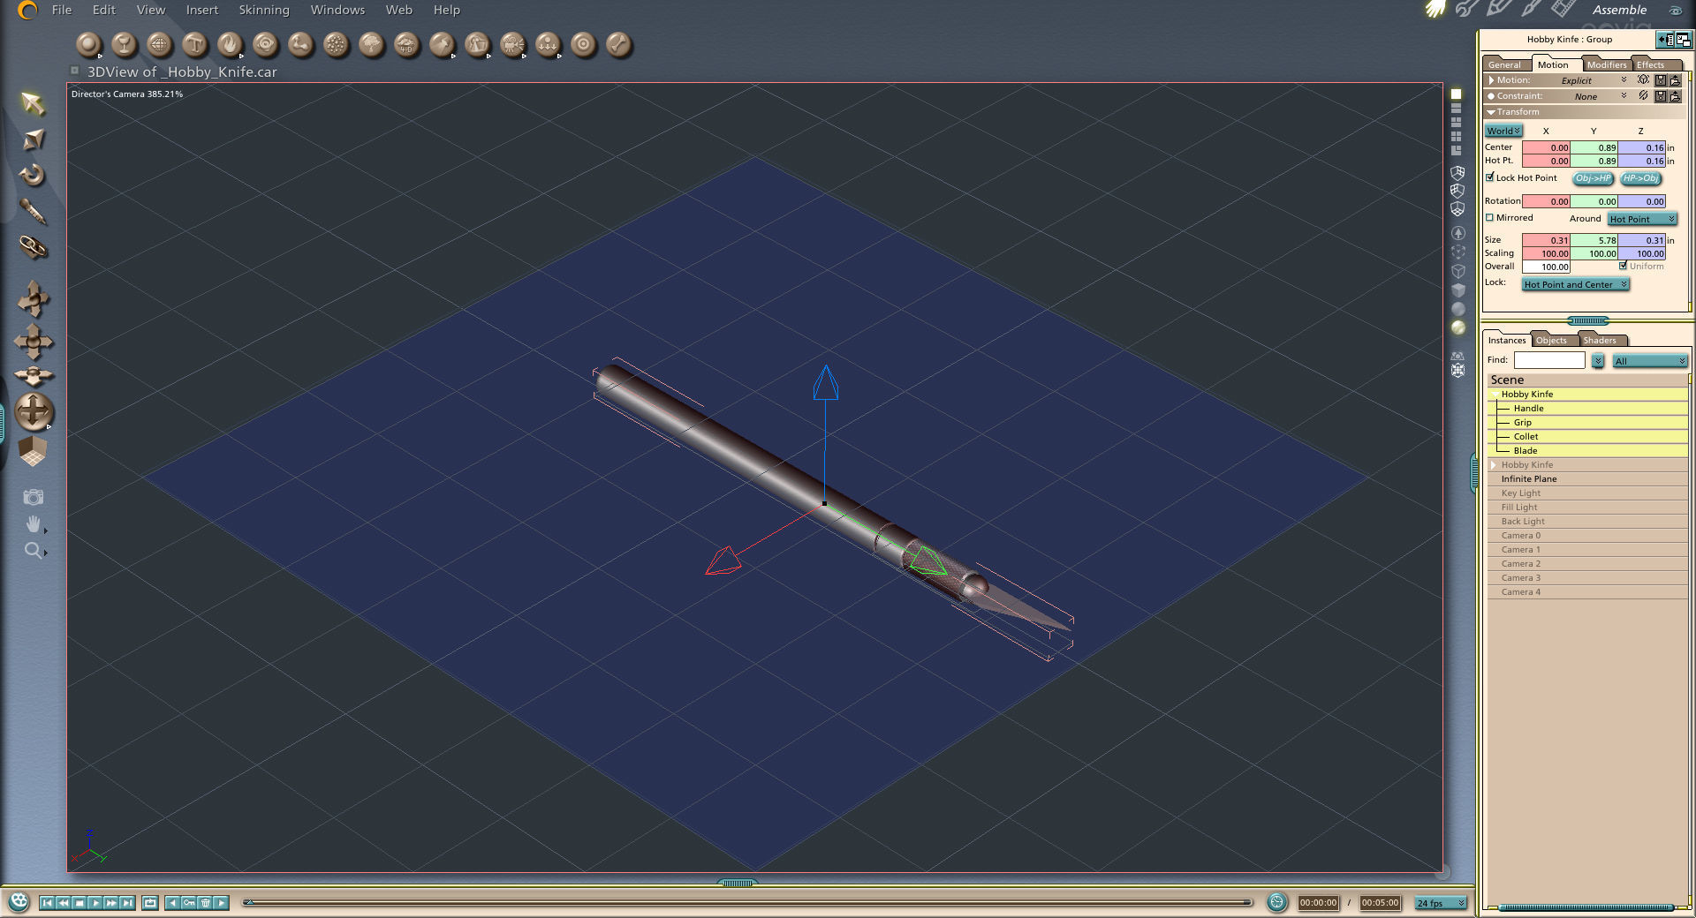Insert a force object with down-arrows icon
This screenshot has height=918, width=1696.
point(548,44)
